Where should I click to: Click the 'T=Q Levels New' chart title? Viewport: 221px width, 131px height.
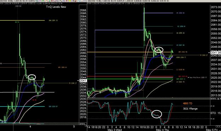click(56, 7)
